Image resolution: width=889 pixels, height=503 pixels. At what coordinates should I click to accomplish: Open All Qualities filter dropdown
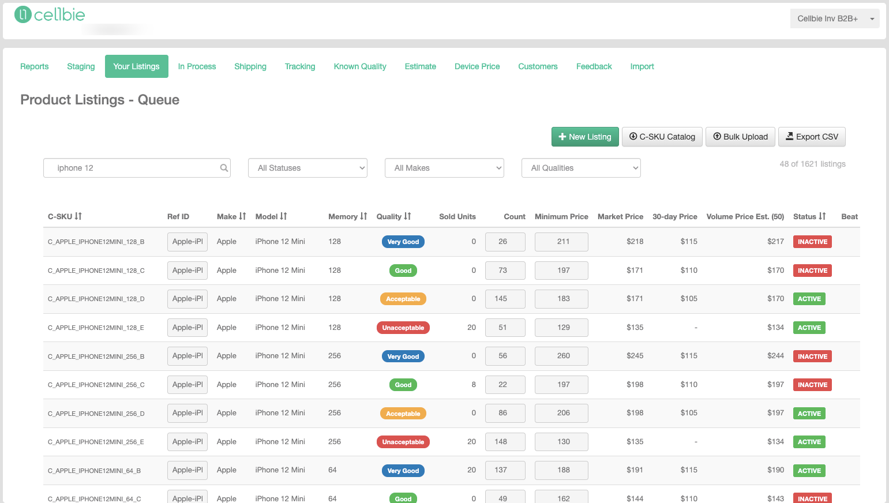[x=581, y=168]
